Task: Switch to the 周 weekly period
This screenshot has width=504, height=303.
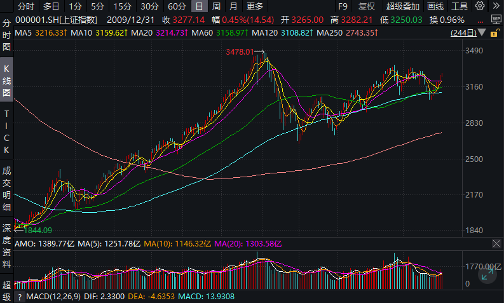Action: pos(216,6)
